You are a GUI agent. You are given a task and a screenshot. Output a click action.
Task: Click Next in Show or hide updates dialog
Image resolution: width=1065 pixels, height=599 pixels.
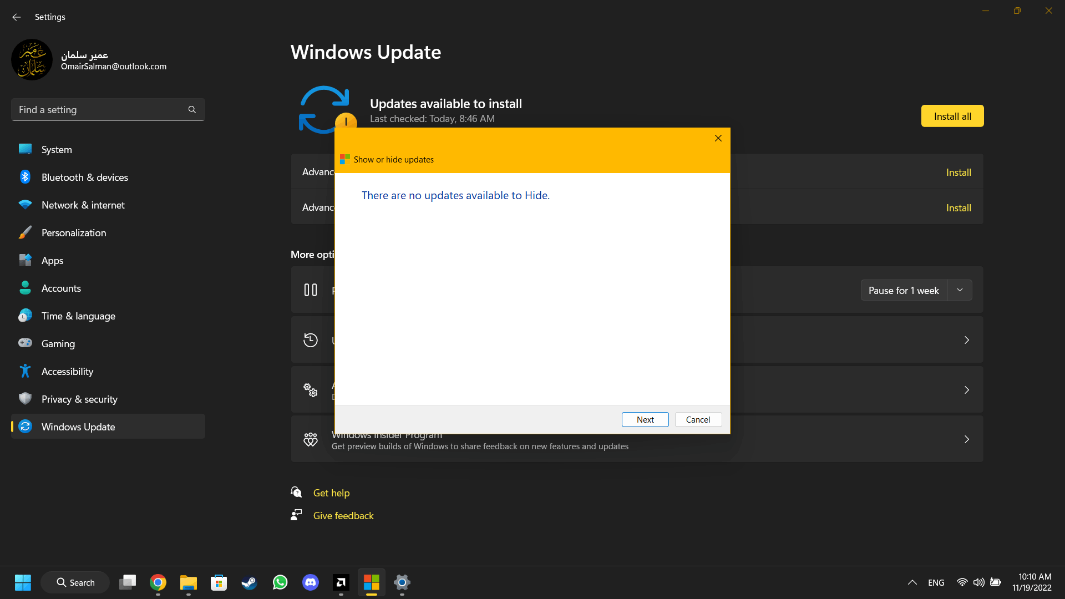[x=645, y=419]
